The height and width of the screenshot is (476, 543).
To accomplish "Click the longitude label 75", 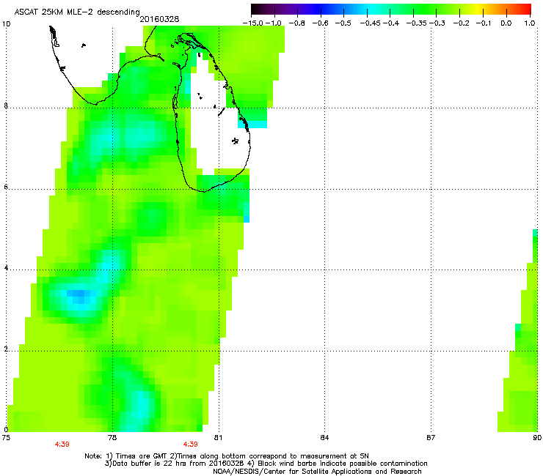I will point(6,438).
